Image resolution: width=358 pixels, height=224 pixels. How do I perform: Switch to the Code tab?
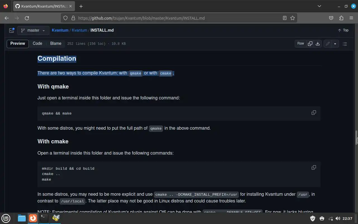pyautogui.click(x=37, y=43)
